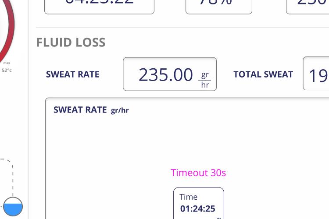Click the top-left elapsed time box
329x219 pixels.
100,7
